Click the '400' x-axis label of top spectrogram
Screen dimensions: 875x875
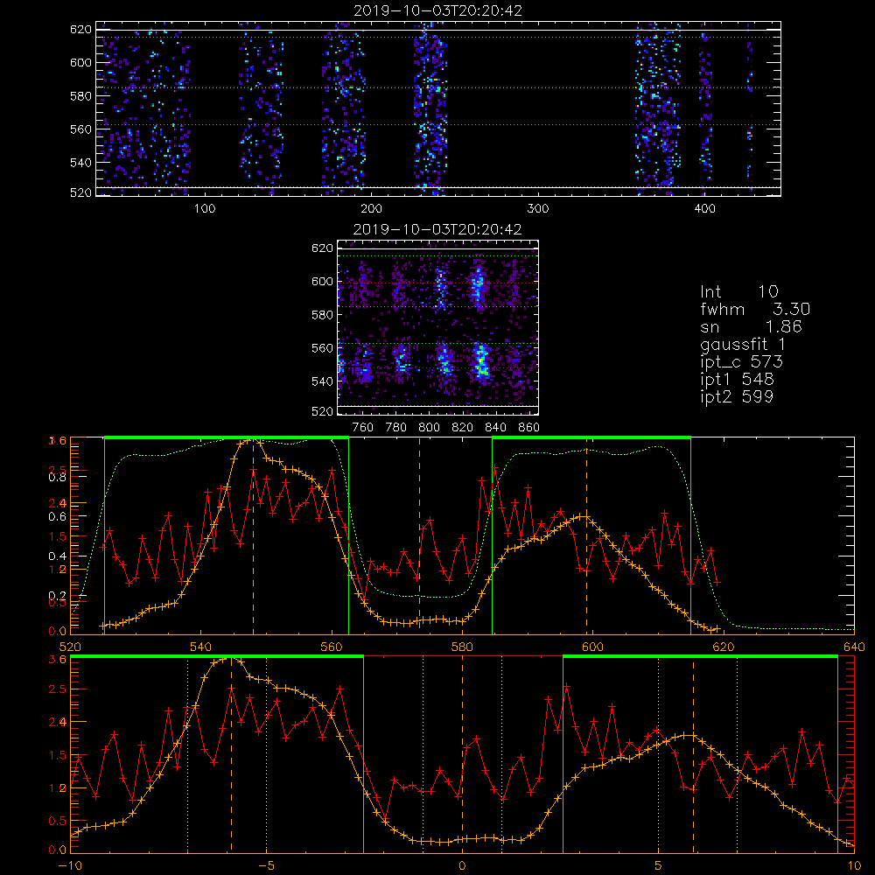[704, 209]
